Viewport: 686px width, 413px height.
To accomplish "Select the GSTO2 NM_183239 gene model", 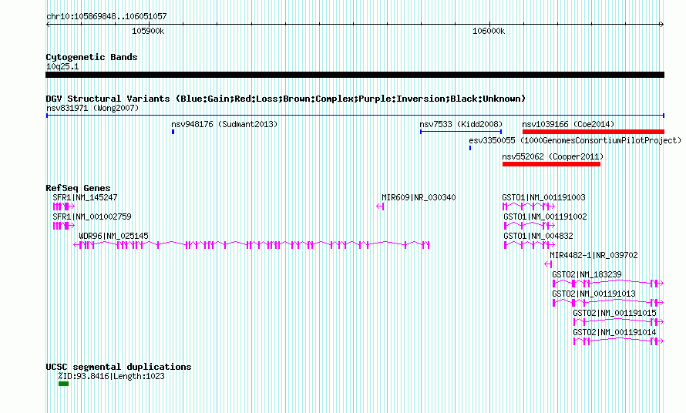I will (608, 283).
